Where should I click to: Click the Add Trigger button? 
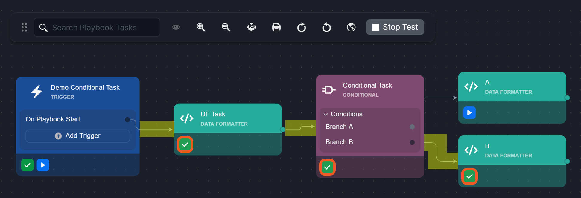click(78, 136)
